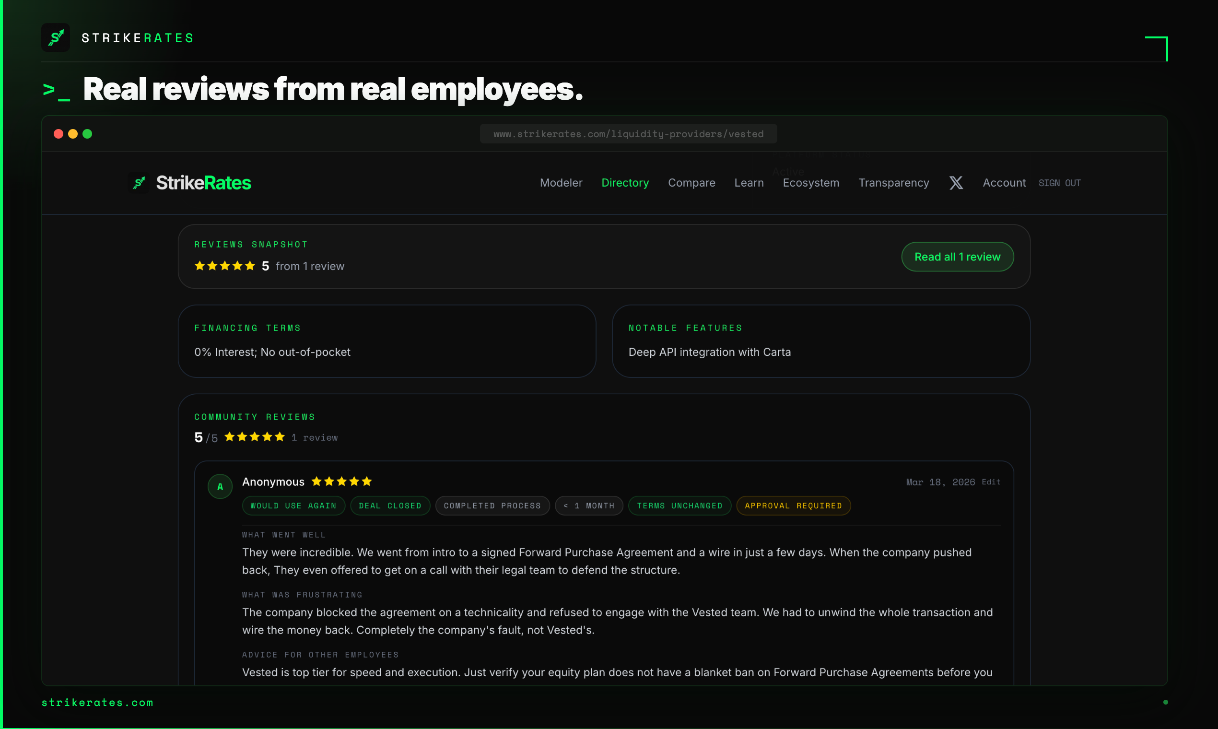Click the Edit link on the review

coord(991,482)
